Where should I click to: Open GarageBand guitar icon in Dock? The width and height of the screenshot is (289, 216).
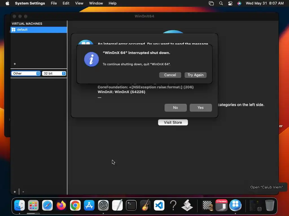[x=145, y=205]
